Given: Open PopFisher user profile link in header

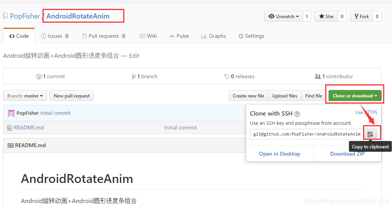Looking at the screenshot, I should point(25,16).
